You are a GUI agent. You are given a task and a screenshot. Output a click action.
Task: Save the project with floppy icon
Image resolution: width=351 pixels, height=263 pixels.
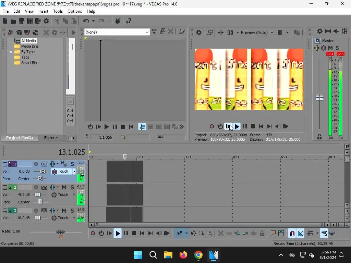pos(22,21)
